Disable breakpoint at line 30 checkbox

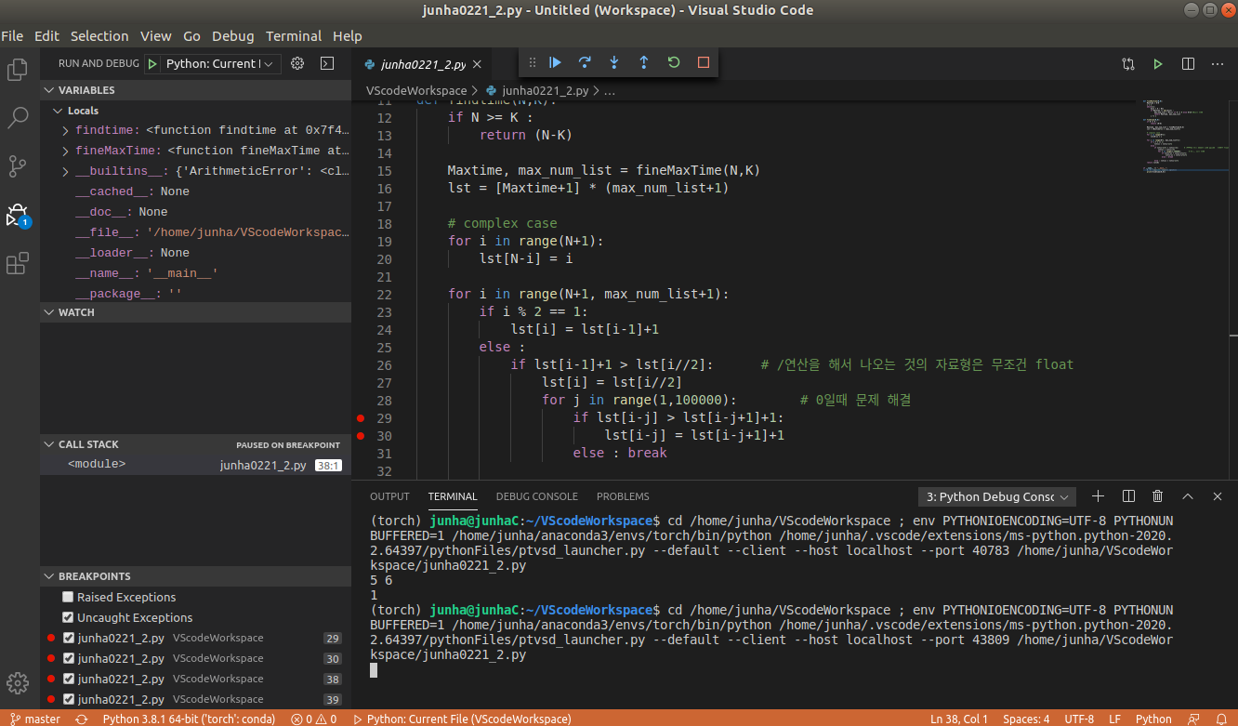68,658
